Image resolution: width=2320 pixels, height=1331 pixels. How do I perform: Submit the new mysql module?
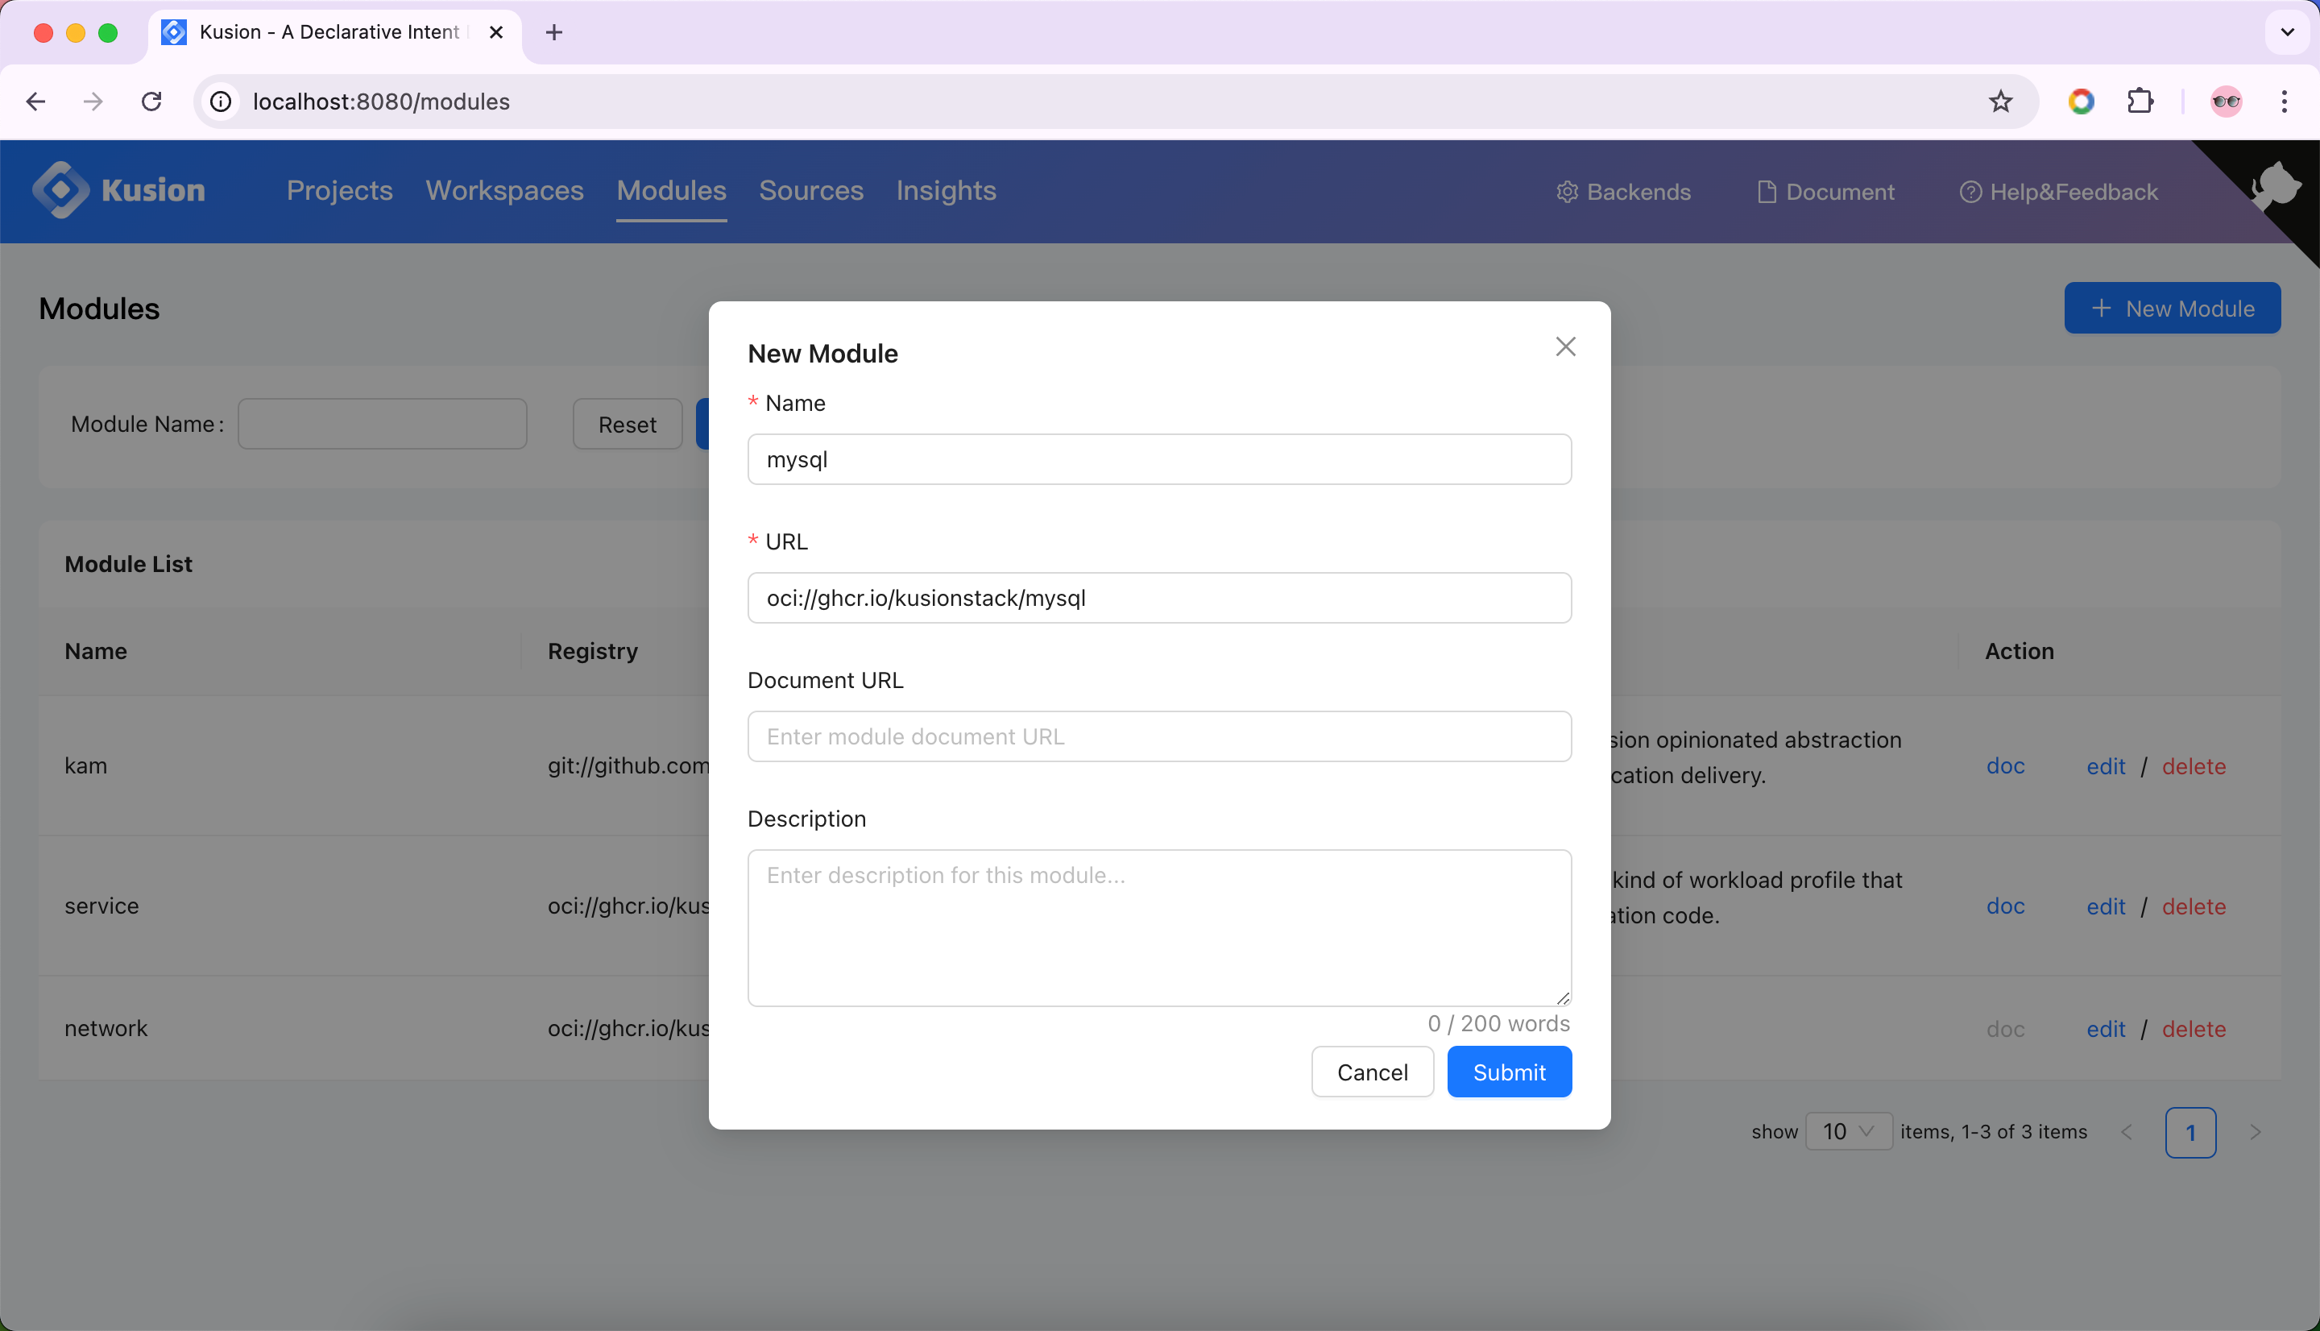[x=1509, y=1072]
